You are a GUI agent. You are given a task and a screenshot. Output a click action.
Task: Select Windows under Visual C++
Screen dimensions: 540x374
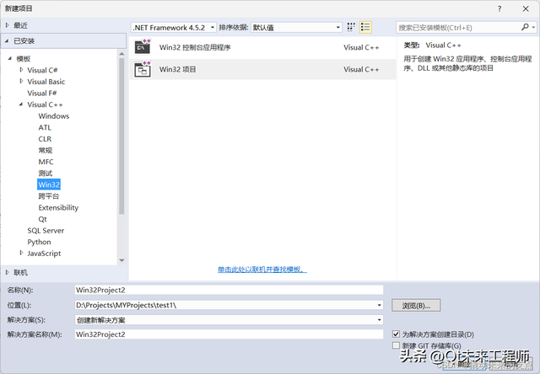coord(54,116)
